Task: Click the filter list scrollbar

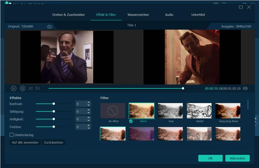Action: point(248,105)
